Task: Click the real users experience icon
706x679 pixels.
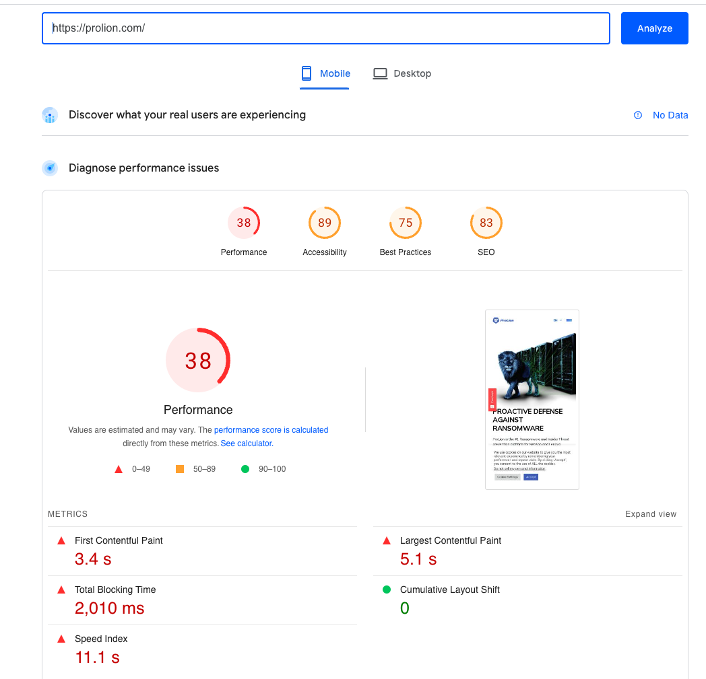Action: pos(50,115)
